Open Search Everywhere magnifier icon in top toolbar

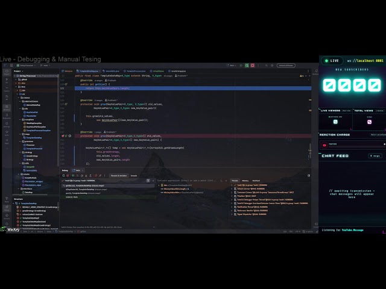click(267, 66)
